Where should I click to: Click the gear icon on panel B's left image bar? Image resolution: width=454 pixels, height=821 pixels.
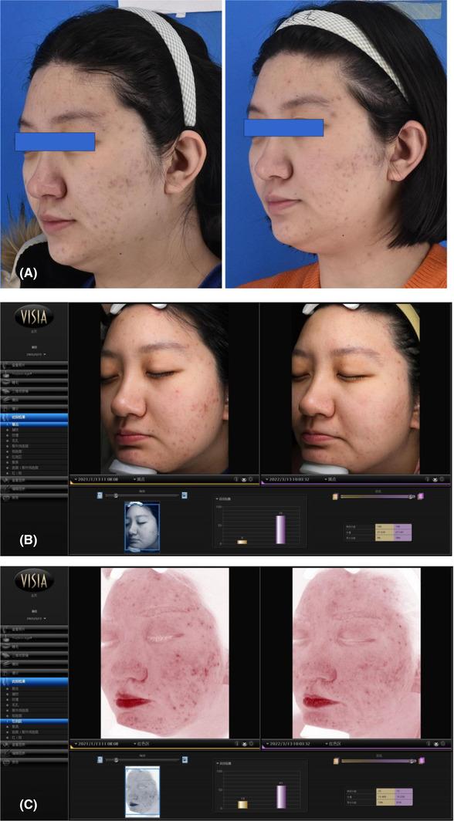point(252,478)
